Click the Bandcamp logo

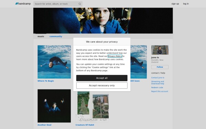(23, 4)
